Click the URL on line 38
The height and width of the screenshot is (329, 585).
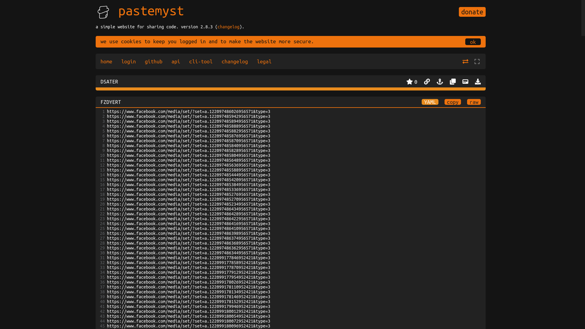(x=188, y=292)
